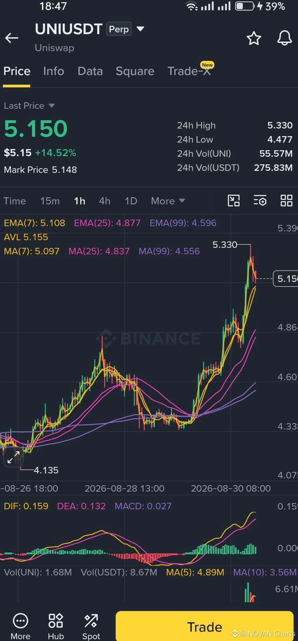298x641 pixels.
Task: Select the 1h timeframe
Action: (x=80, y=201)
